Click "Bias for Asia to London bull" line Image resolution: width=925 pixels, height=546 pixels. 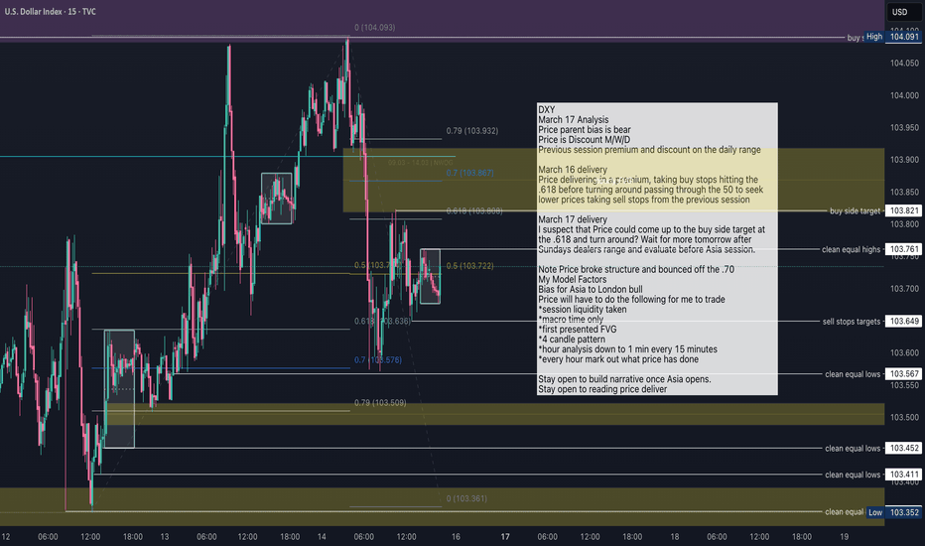coord(591,290)
